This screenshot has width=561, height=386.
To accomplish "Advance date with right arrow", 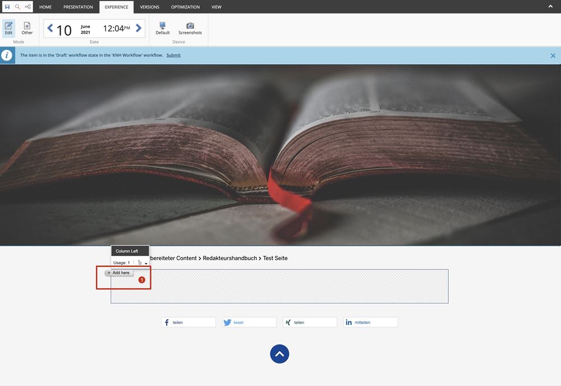I will (x=139, y=28).
